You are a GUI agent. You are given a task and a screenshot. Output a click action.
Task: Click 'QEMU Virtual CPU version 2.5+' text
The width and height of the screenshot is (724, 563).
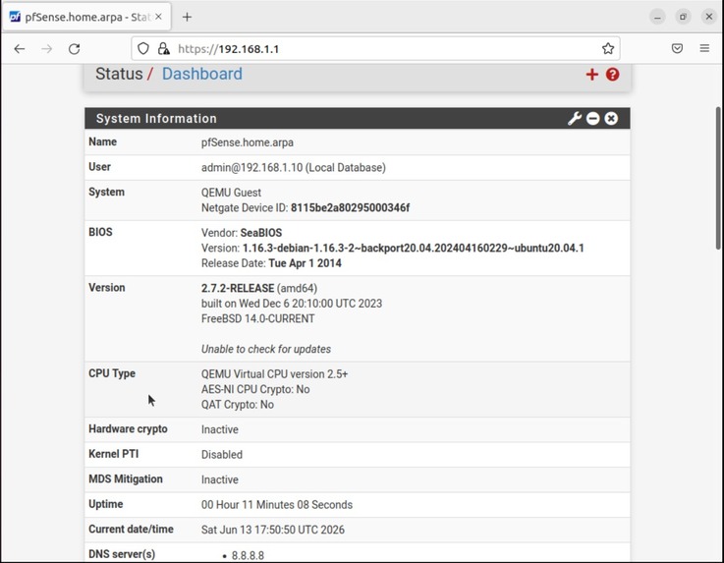click(x=274, y=374)
